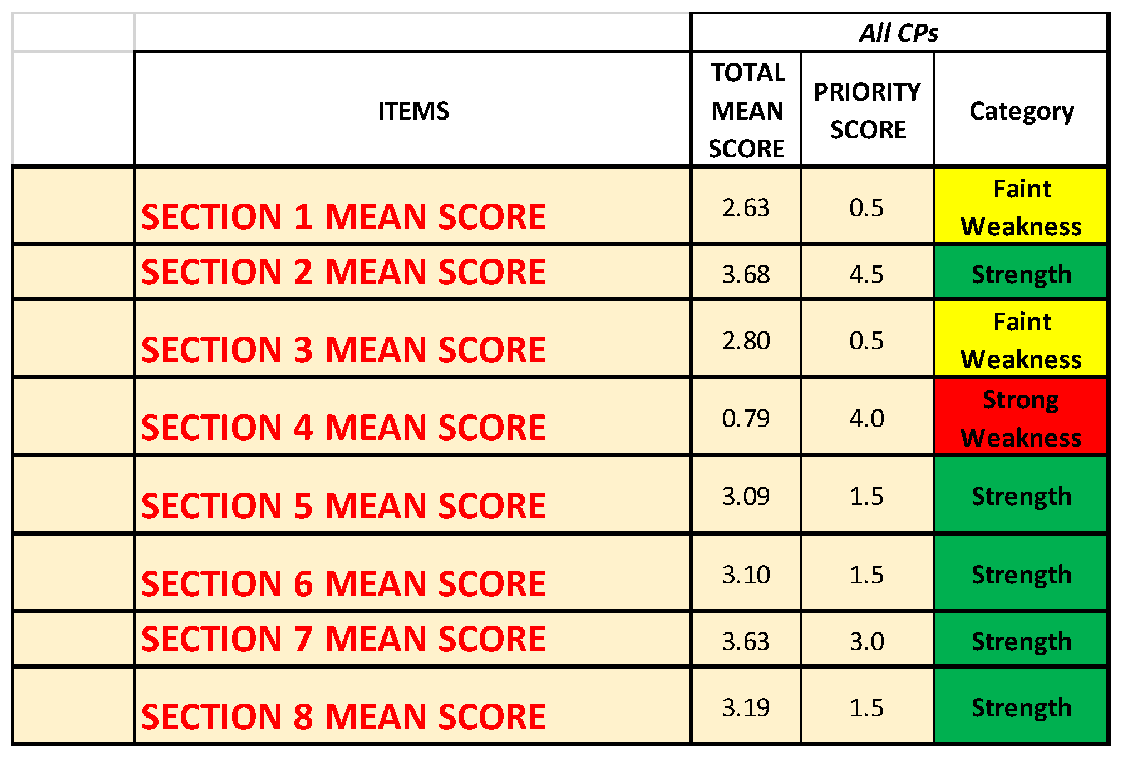The height and width of the screenshot is (762, 1123).
Task: Select the 4.5 priority score cell
Action: [x=866, y=274]
